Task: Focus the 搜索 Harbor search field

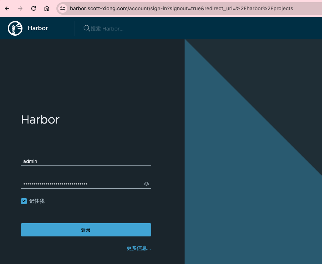Action: tap(107, 28)
